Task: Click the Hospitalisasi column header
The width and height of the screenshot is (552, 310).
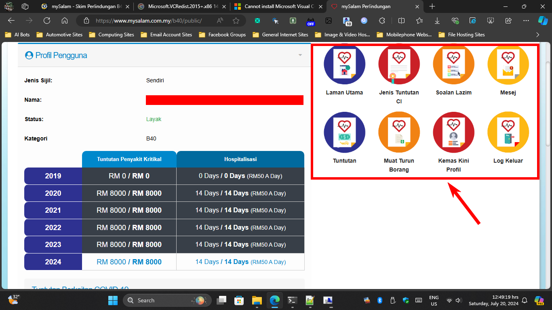Action: [240, 159]
